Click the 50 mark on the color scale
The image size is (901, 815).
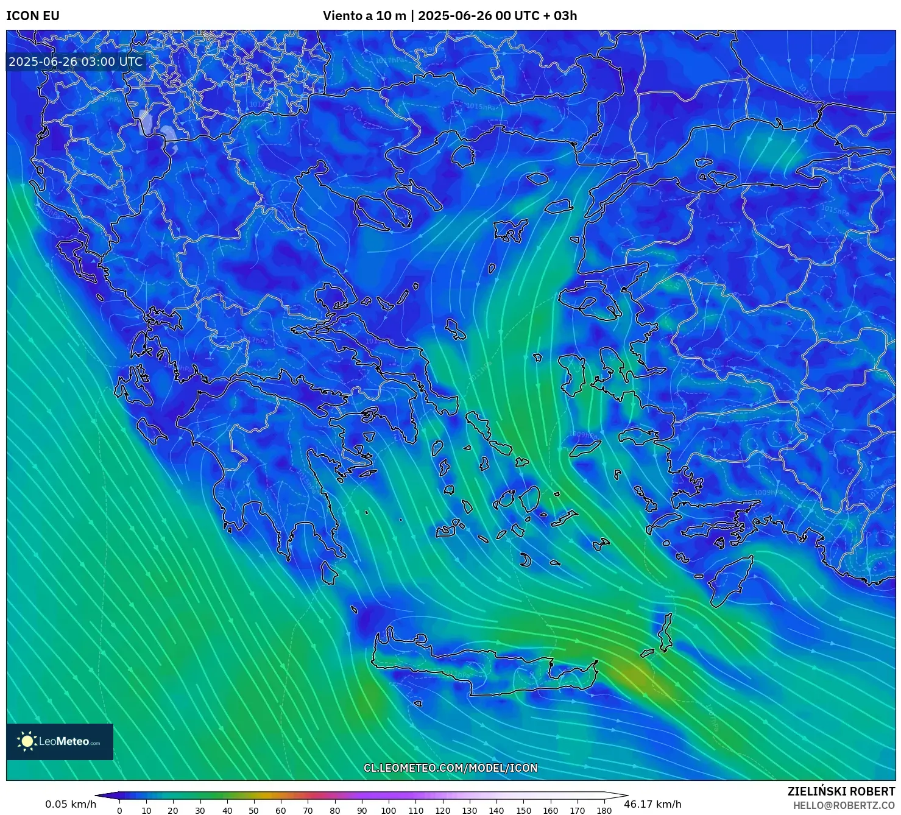253,810
